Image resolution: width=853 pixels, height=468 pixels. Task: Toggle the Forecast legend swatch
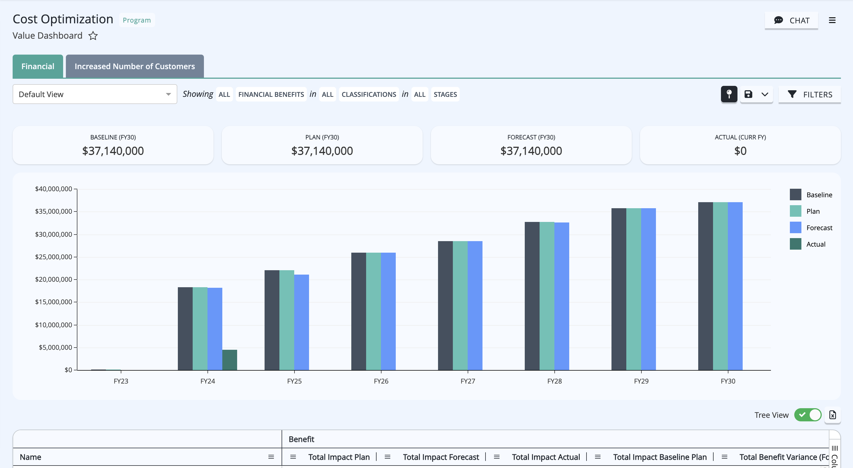(795, 228)
